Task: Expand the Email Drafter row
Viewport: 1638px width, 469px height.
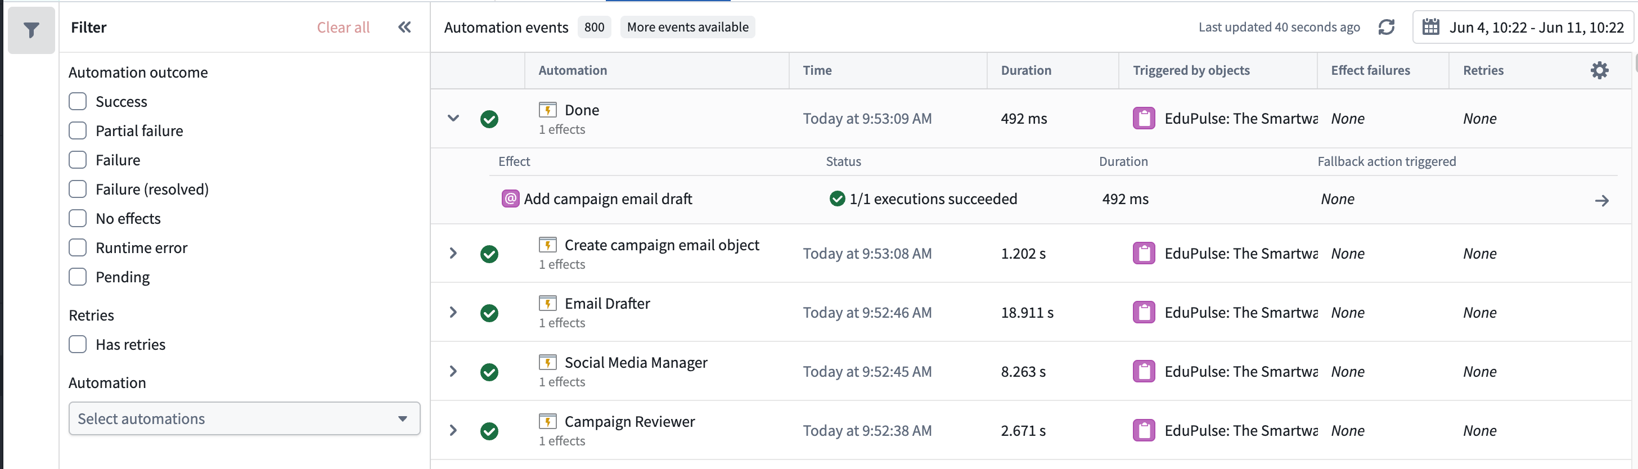Action: point(453,312)
